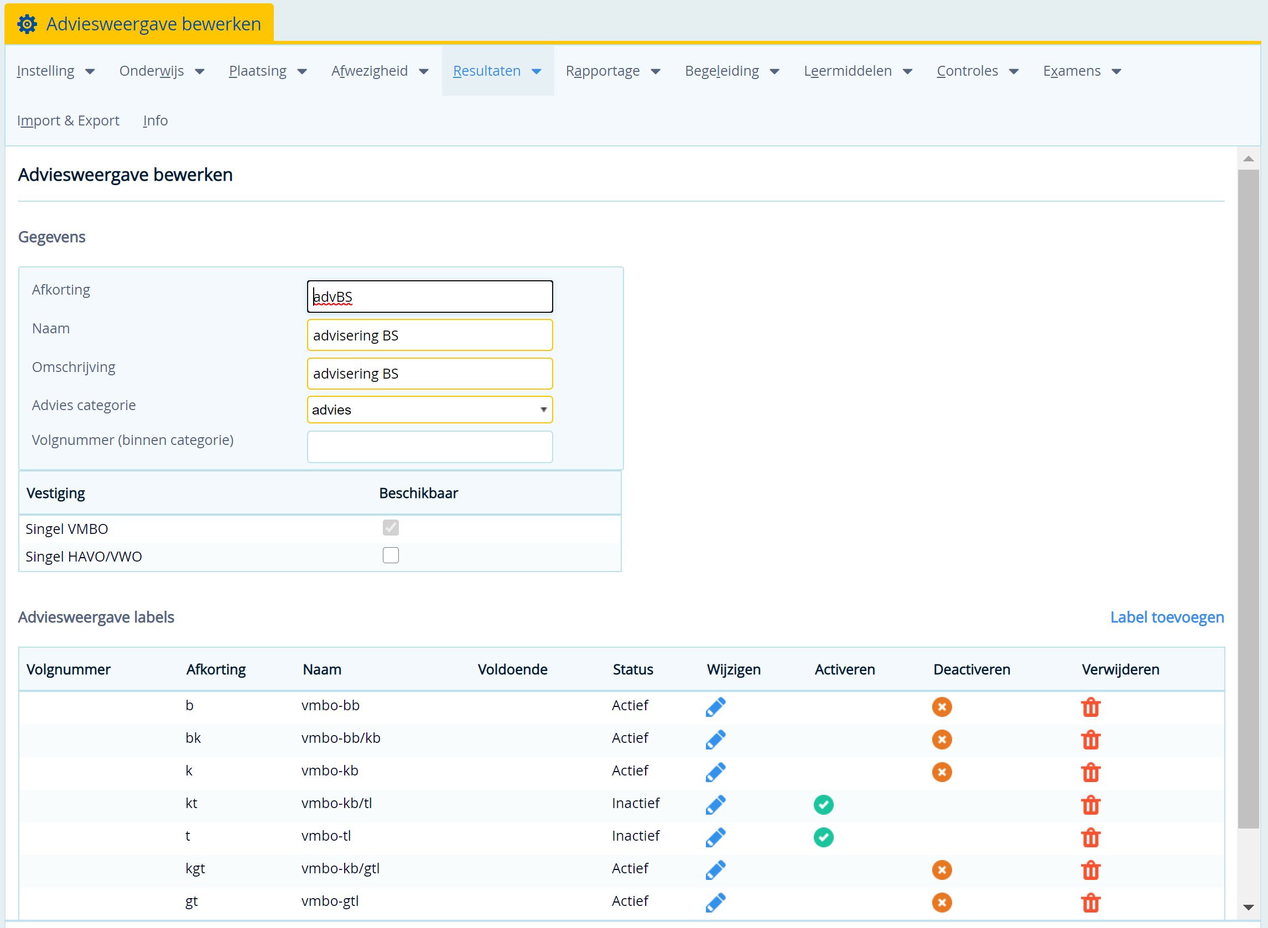1268x928 pixels.
Task: Delete the vmbo-kb/tl label via trash icon
Action: point(1090,805)
